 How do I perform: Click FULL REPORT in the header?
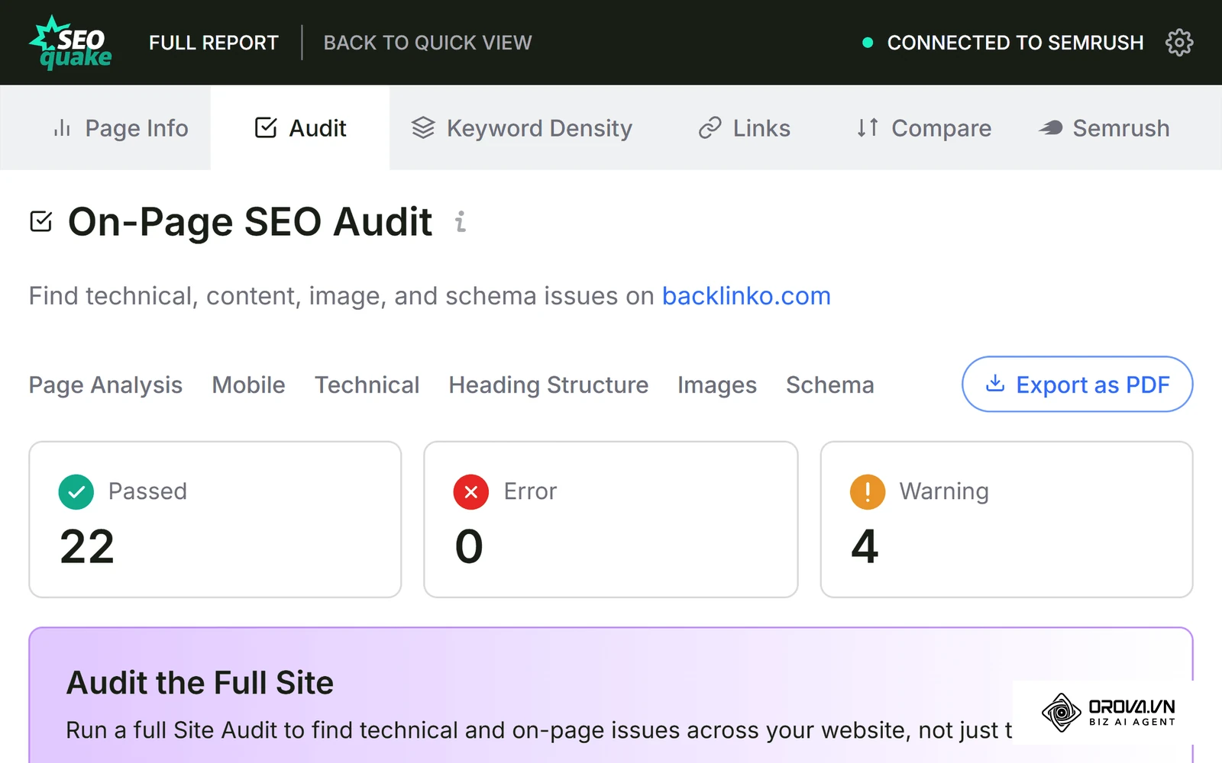[x=214, y=43]
